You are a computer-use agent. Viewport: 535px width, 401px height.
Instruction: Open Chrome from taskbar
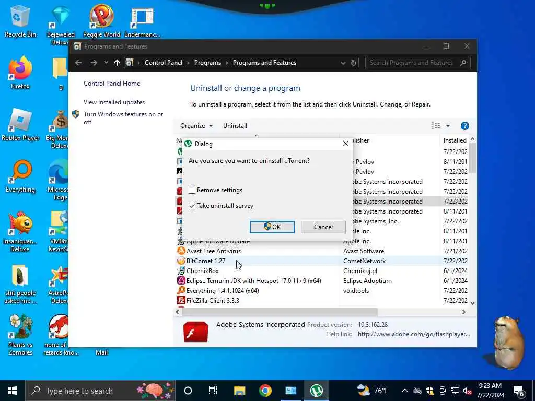[265, 391]
